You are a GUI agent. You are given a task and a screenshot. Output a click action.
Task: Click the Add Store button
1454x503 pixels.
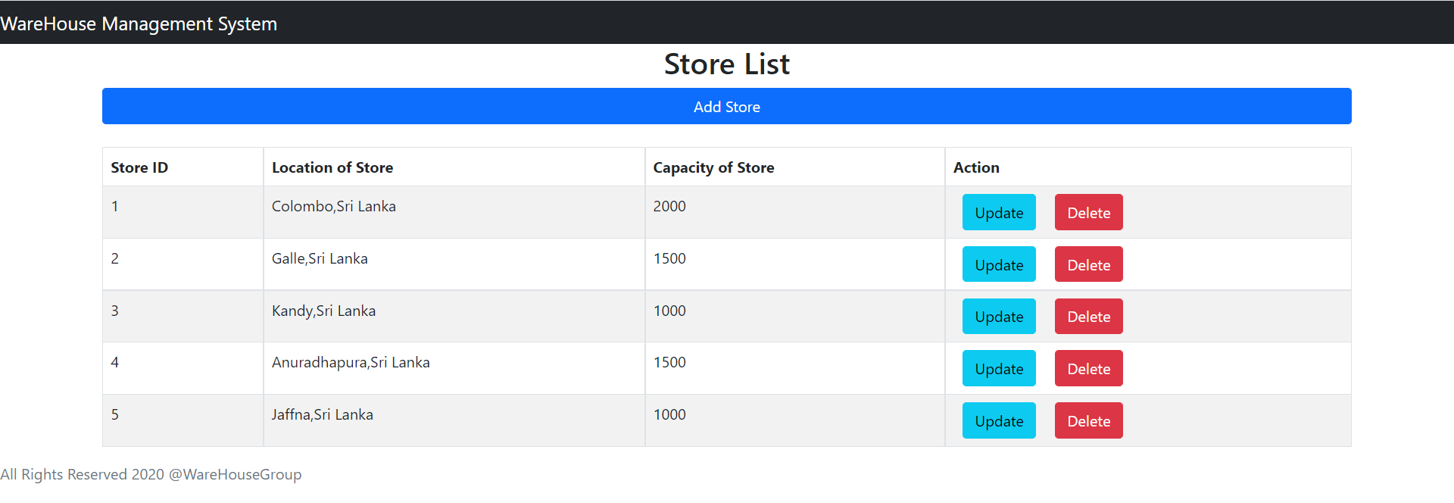727,106
